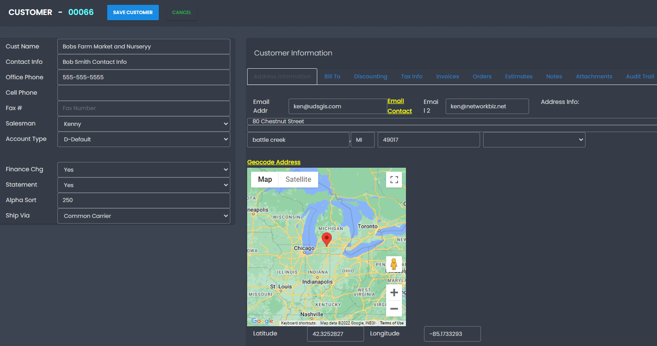Click the Email 2 field ken@networkbiz.net
Image resolution: width=657 pixels, height=346 pixels.
[x=487, y=106]
